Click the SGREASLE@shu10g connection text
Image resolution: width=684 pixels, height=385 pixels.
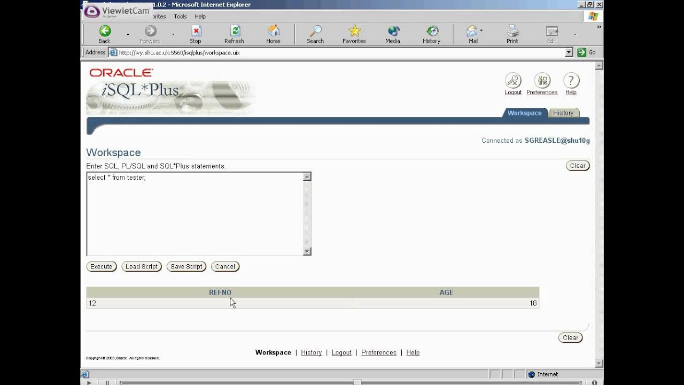(x=557, y=141)
